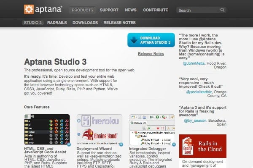Open the Integrated Debugger screenshot thumbnail
The image size is (253, 168).
[152, 129]
